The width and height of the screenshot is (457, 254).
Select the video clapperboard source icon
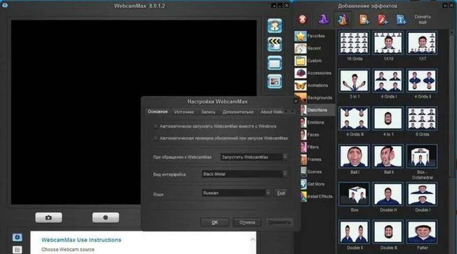[275, 44]
